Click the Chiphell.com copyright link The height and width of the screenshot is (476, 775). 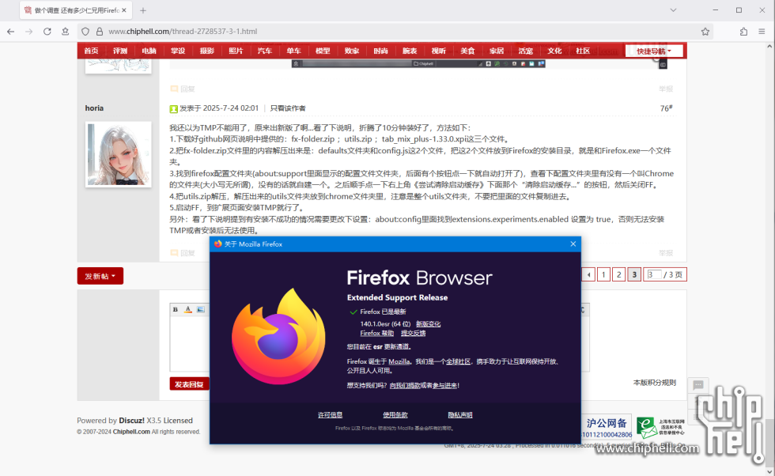coord(131,432)
